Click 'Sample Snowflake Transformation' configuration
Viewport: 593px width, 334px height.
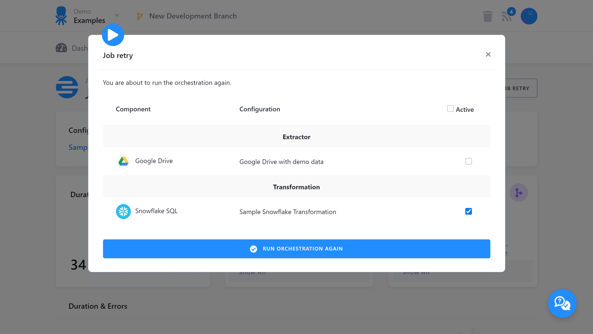click(288, 212)
